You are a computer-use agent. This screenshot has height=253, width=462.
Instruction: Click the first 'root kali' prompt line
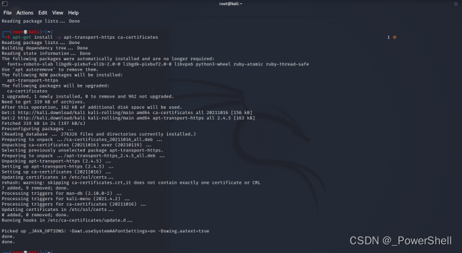click(x=27, y=32)
